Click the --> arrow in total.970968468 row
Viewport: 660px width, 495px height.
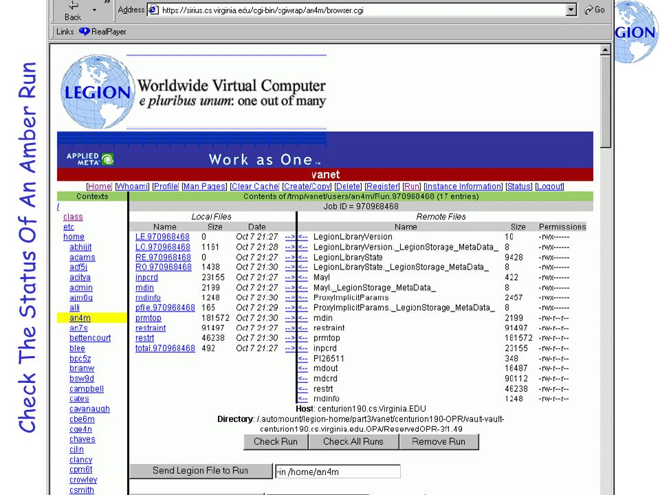[290, 349]
